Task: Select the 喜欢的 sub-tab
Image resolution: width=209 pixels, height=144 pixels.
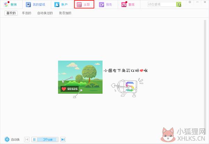Action: click(x=11, y=13)
